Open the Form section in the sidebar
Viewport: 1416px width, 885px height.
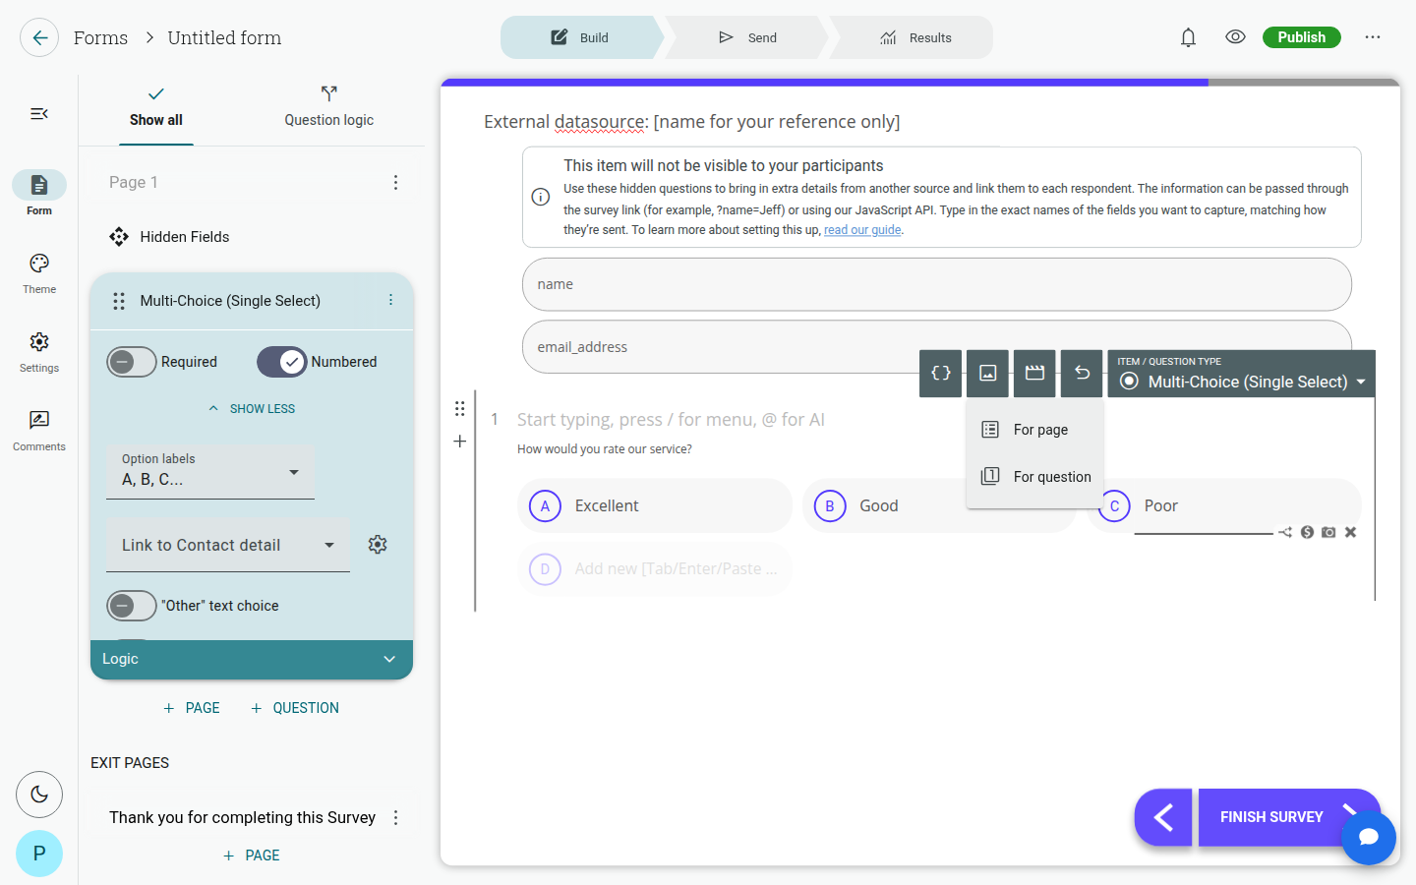[x=39, y=194]
